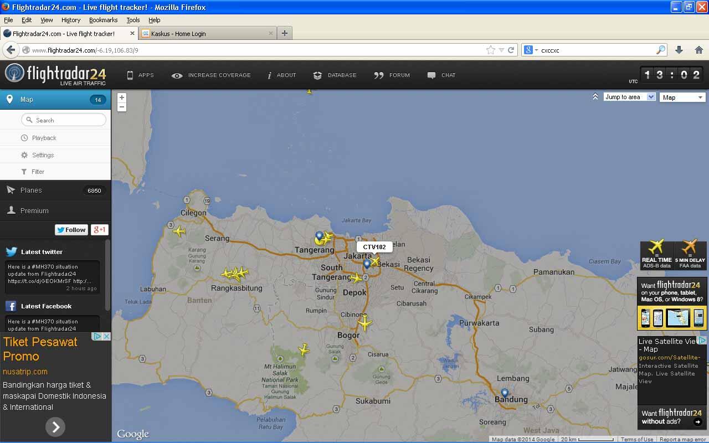
Task: Select the Map sidebar item
Action: 55,100
